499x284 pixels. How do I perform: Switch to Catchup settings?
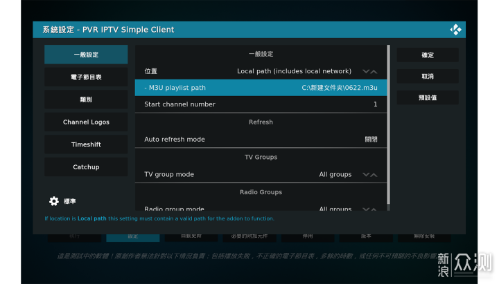(86, 167)
